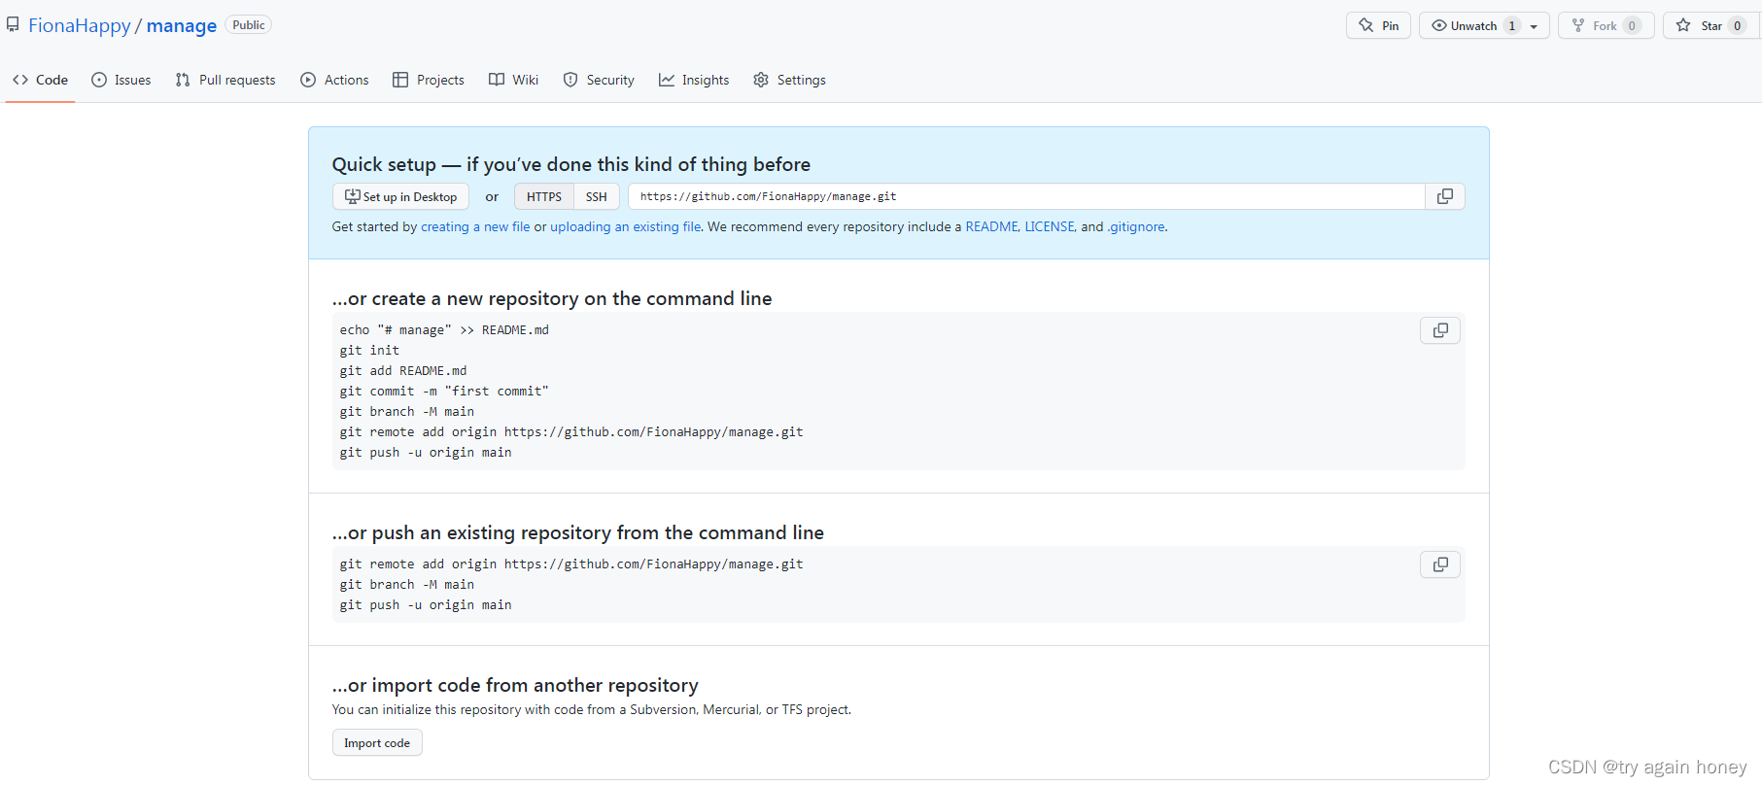The width and height of the screenshot is (1762, 786).
Task: Click '...or push an existing repository' heading
Action: (x=578, y=532)
